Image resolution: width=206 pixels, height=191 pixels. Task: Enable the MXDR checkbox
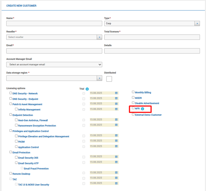[x=133, y=97]
